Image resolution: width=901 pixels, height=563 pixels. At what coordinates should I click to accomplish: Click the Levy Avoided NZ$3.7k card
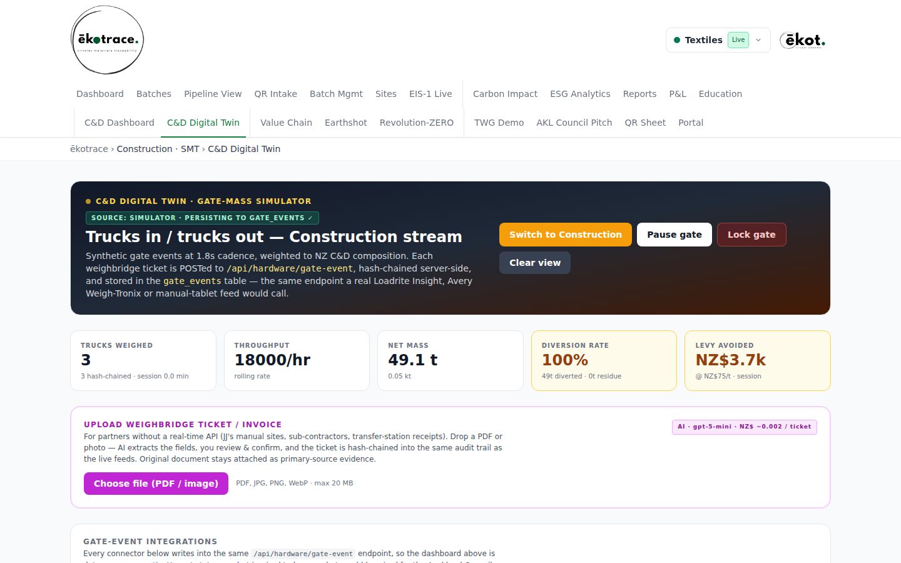(758, 361)
